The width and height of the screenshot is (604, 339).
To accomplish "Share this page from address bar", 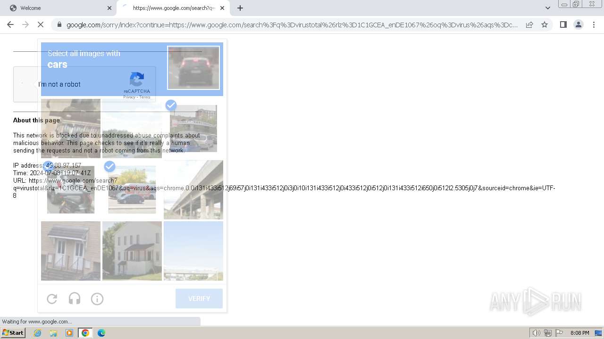I will coord(529,24).
